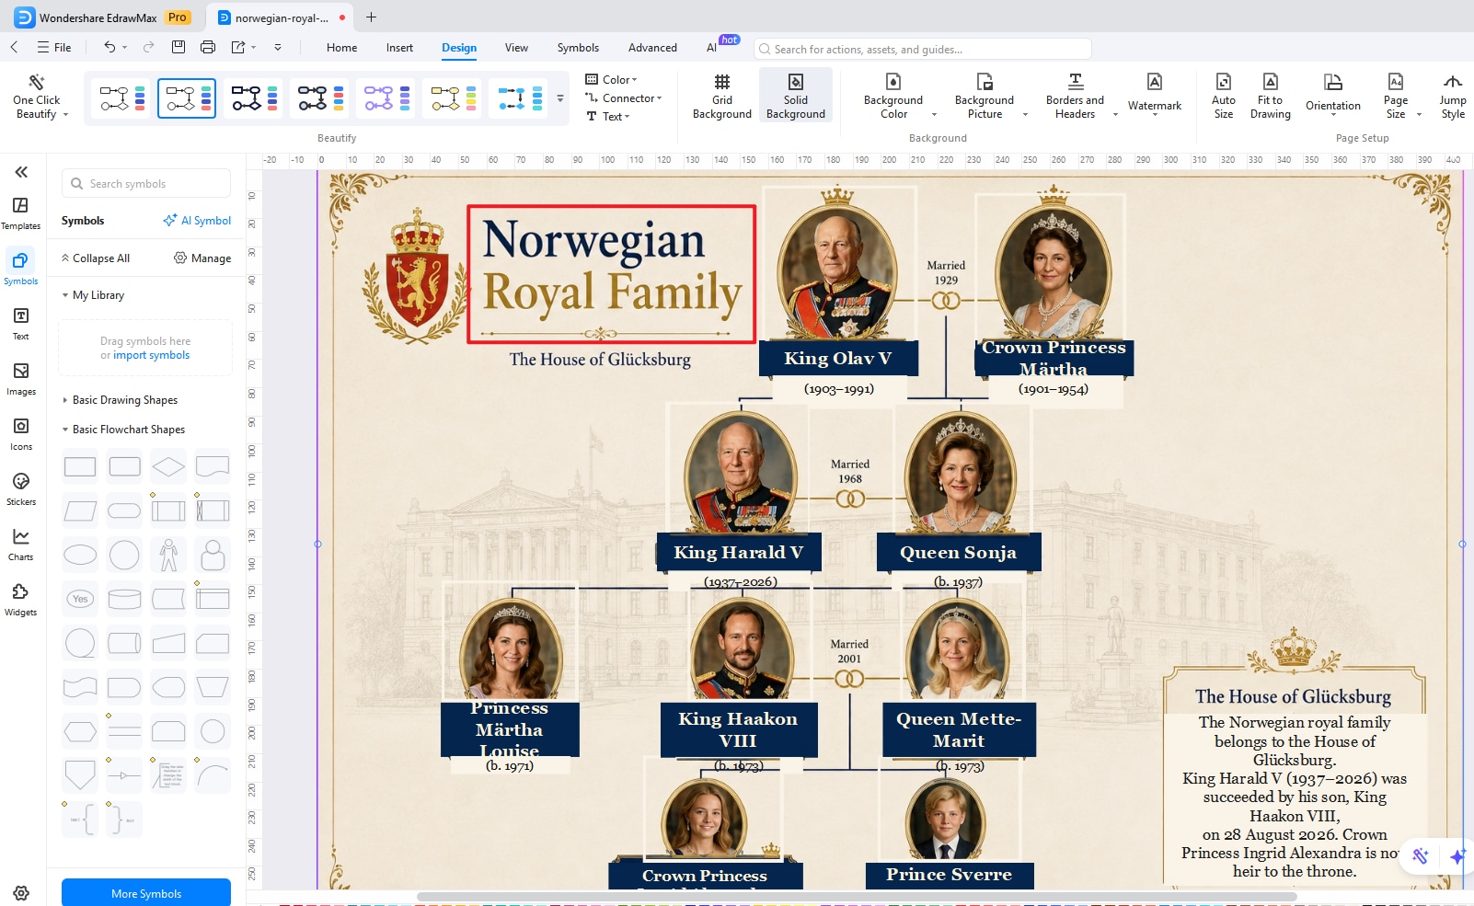
Task: Switch to the Home tab
Action: pos(341,48)
